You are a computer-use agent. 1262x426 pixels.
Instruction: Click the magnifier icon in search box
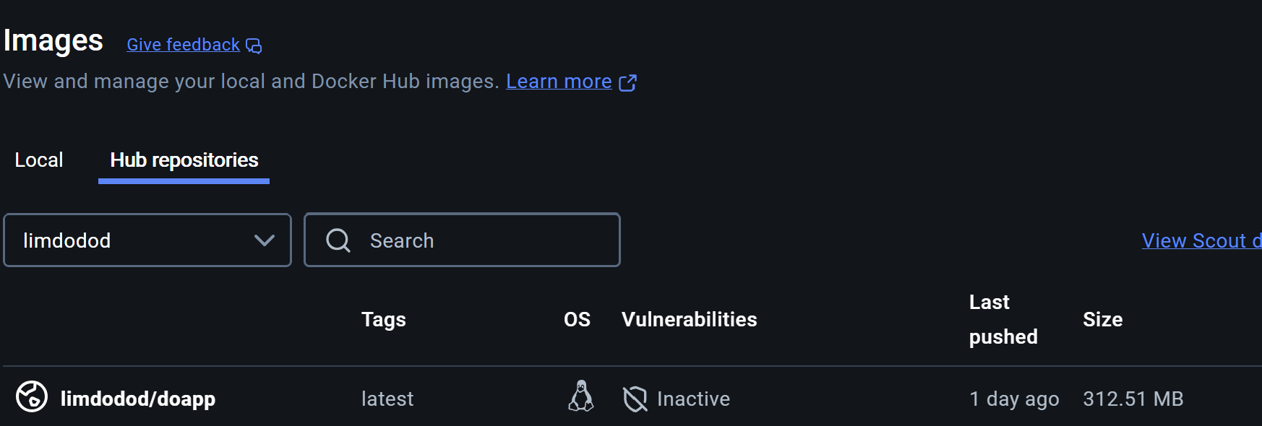pos(338,240)
